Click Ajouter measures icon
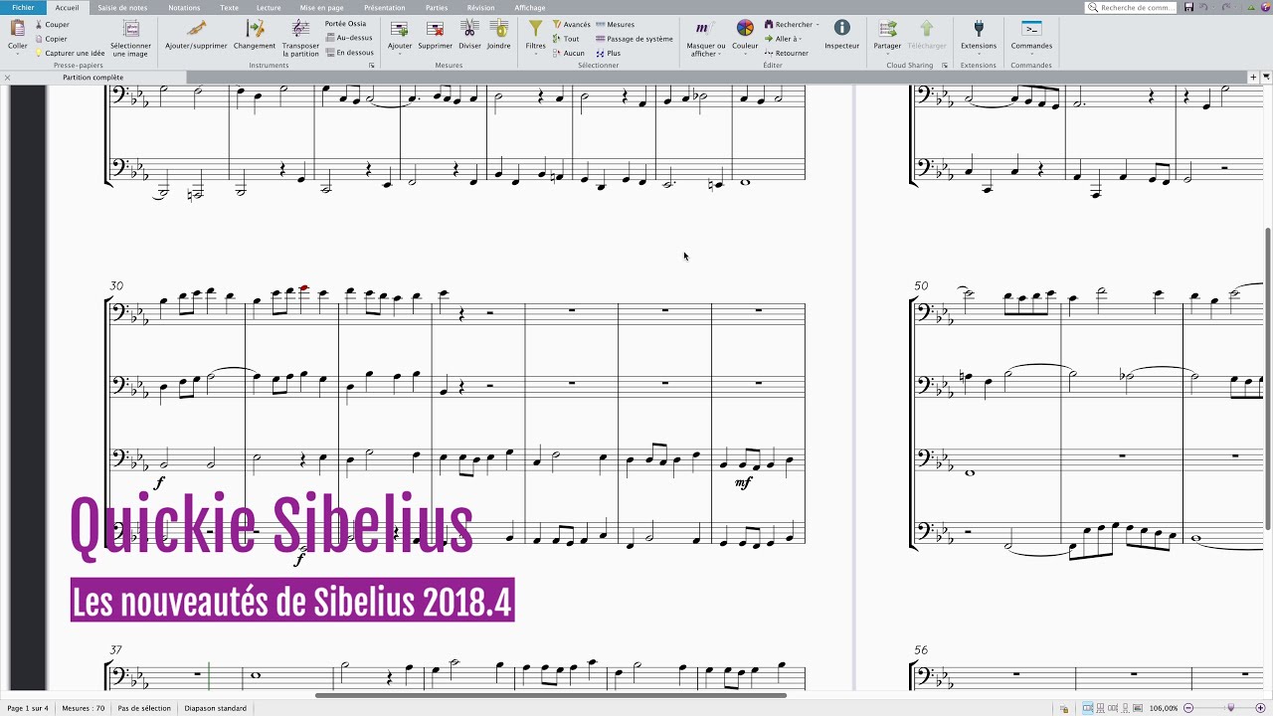Viewport: 1273px width, 716px height. point(399,30)
